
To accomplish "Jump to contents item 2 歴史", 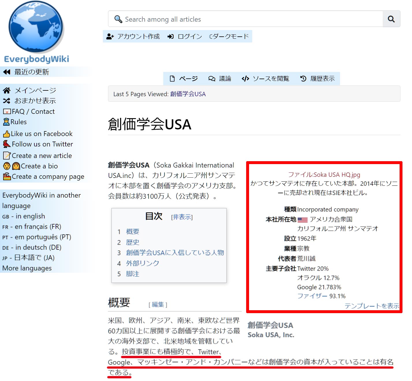I will (133, 242).
